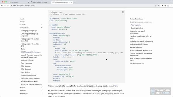Open Launch Template support for Managed Nodegroups
Screen dimensions: 173x97
coord(31,56)
